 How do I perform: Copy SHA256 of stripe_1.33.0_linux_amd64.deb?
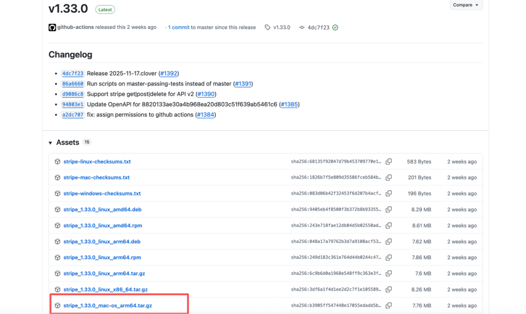389,209
